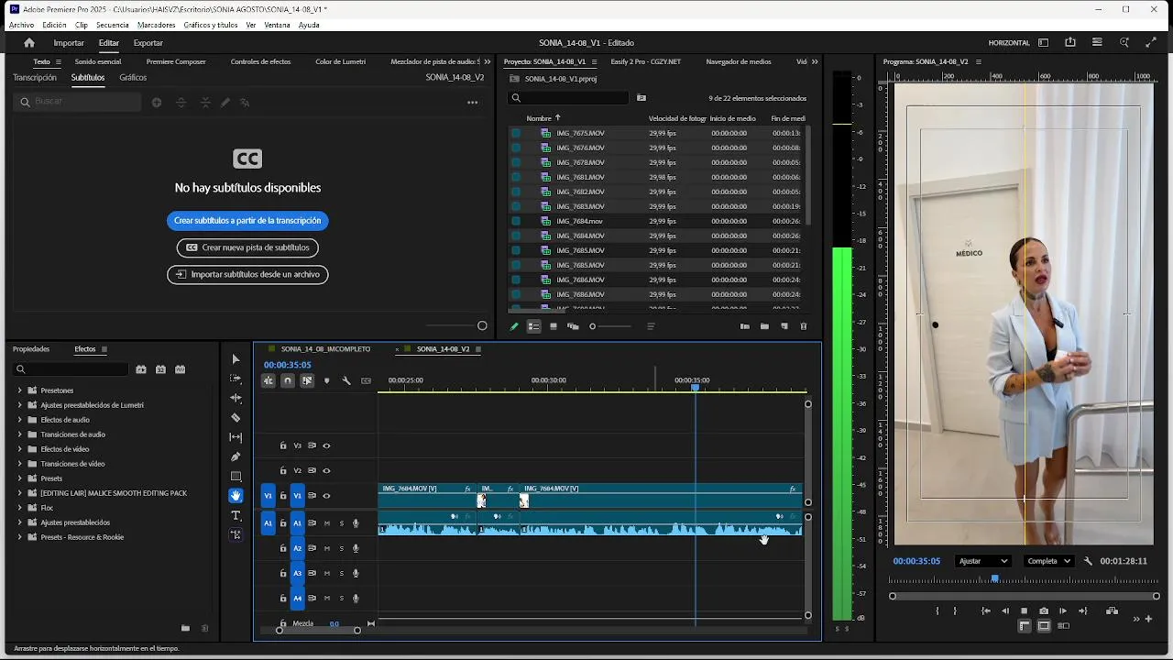Select the Slip tool

[236, 437]
